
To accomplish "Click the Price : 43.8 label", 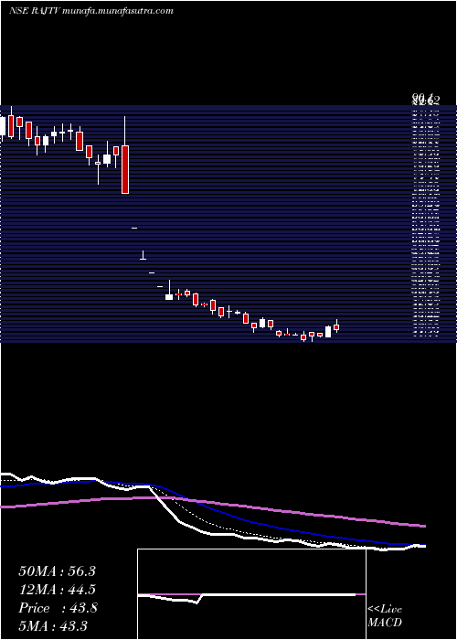I will point(58,608).
